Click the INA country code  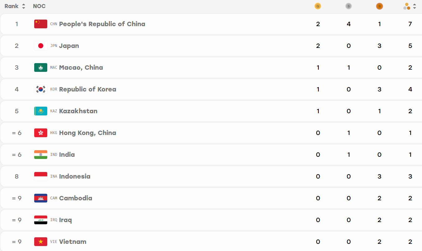coord(54,176)
